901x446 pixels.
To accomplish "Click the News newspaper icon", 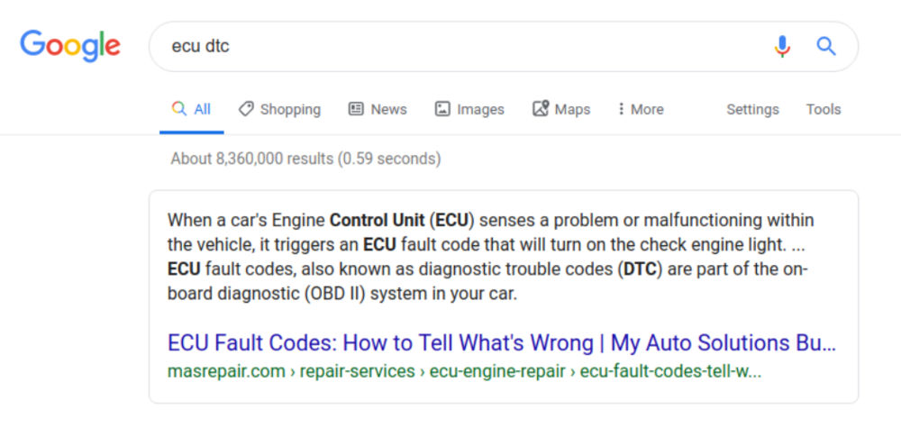I will [356, 109].
